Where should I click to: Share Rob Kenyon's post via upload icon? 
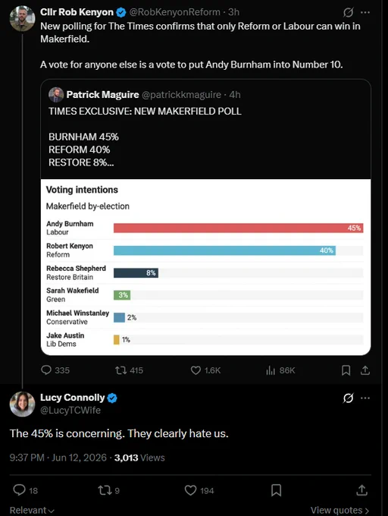coord(365,370)
